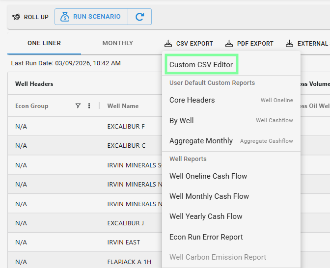Click the Roll Up icon
This screenshot has width=330, height=268.
click(x=16, y=17)
